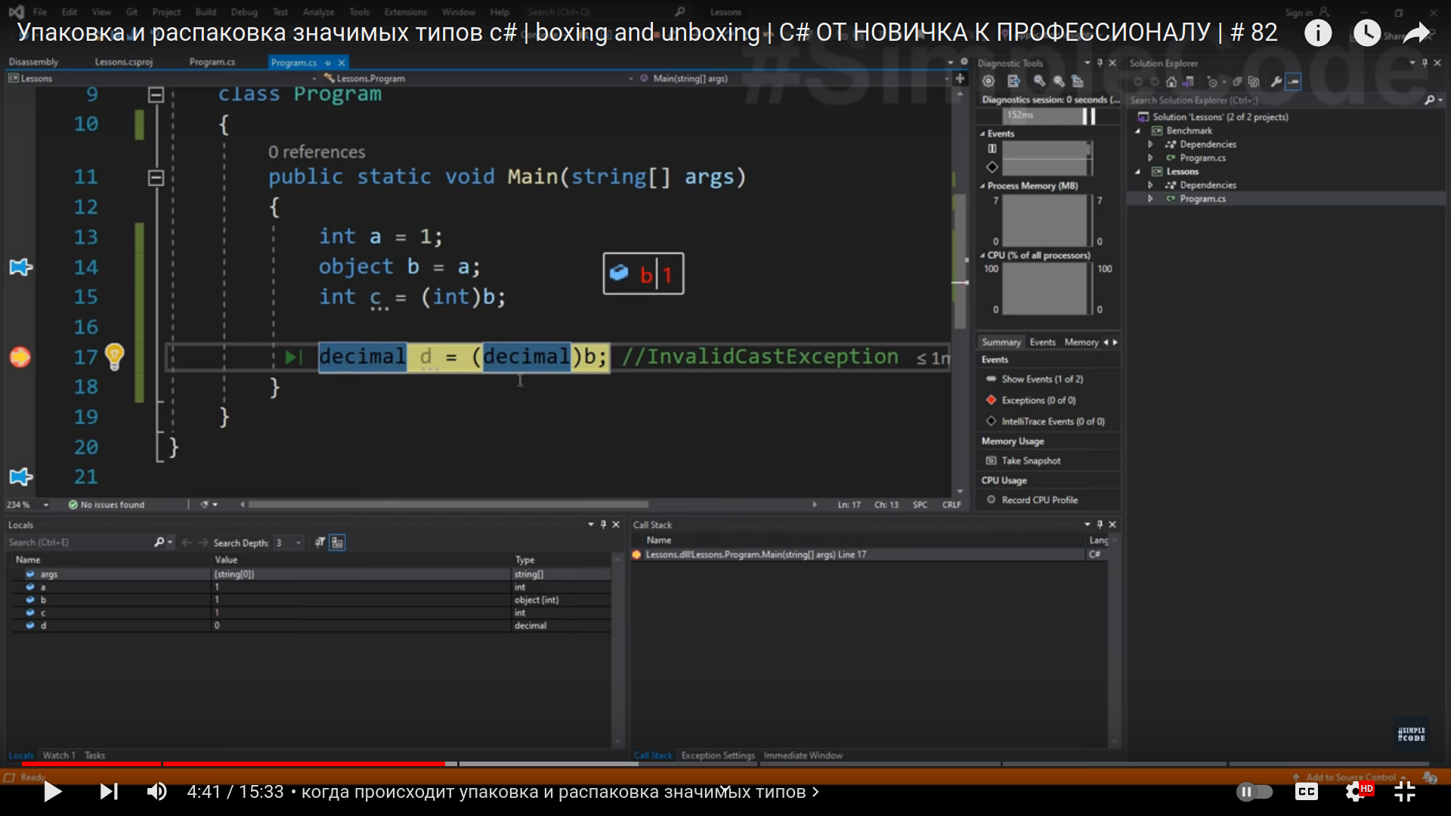The image size is (1451, 816).
Task: Expand the Lessons Dependencies tree node
Action: (x=1150, y=185)
